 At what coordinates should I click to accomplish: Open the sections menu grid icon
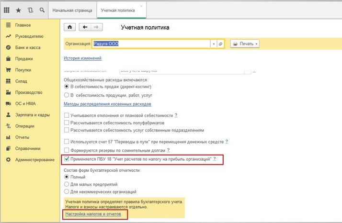tap(7, 10)
